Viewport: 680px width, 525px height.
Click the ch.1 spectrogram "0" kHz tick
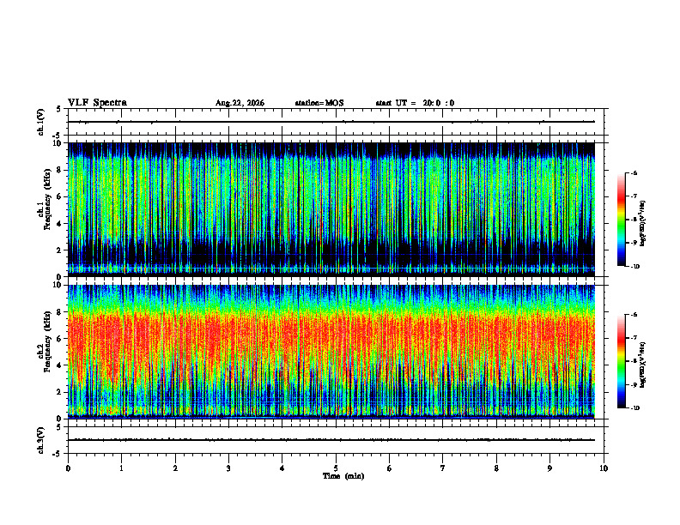(x=60, y=276)
